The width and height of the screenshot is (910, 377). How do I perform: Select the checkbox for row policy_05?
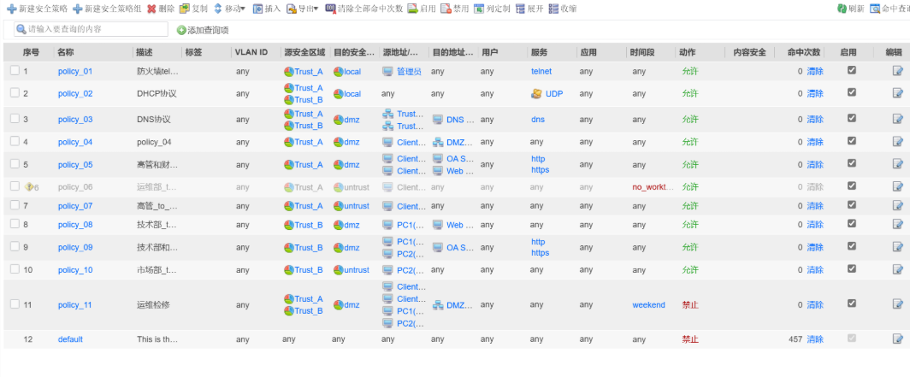(x=15, y=163)
